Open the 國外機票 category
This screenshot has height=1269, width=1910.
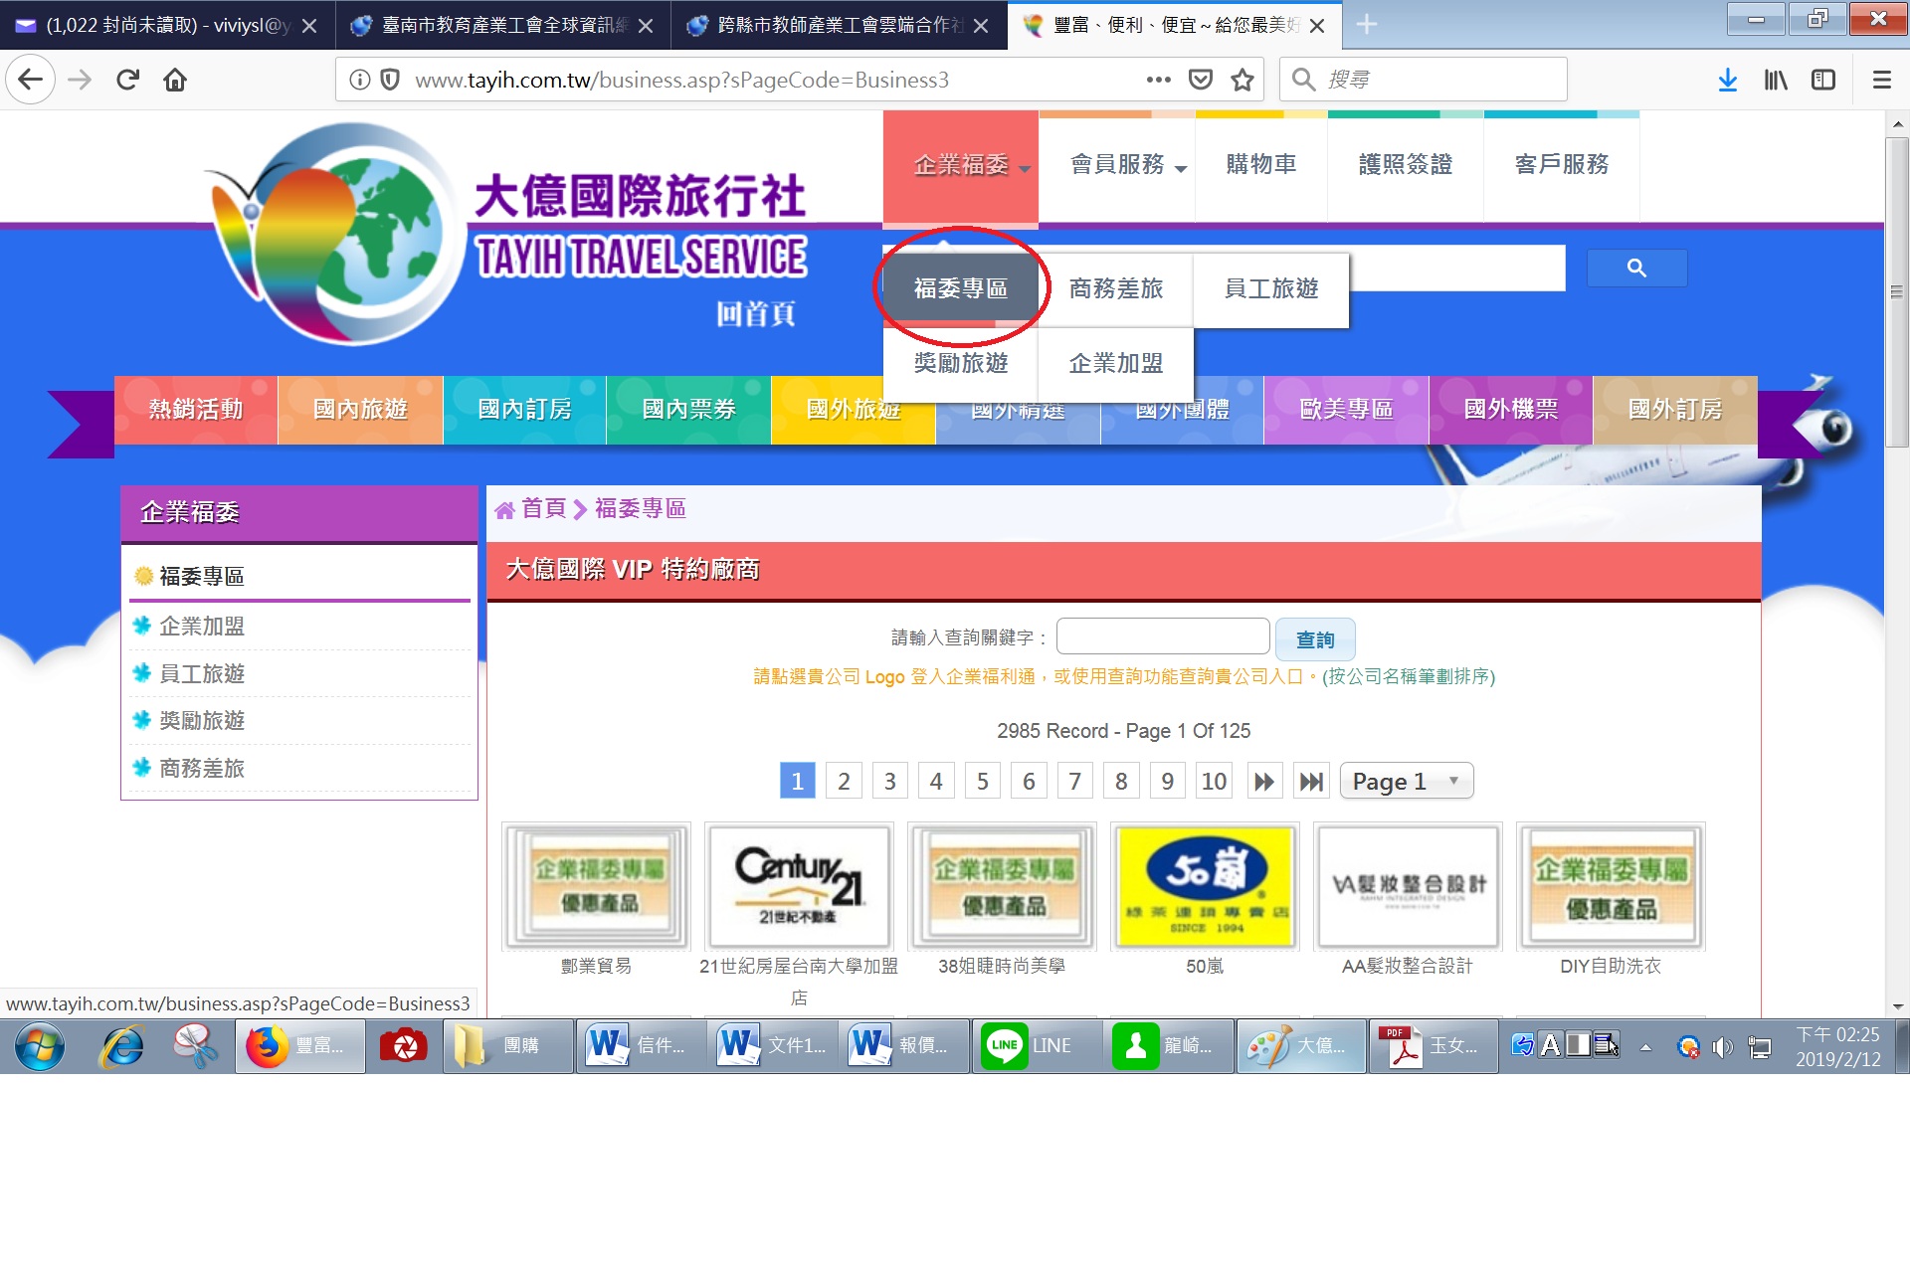(1510, 410)
